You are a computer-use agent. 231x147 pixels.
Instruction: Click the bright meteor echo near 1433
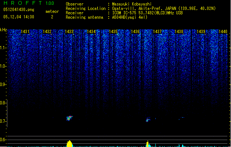click(69, 118)
